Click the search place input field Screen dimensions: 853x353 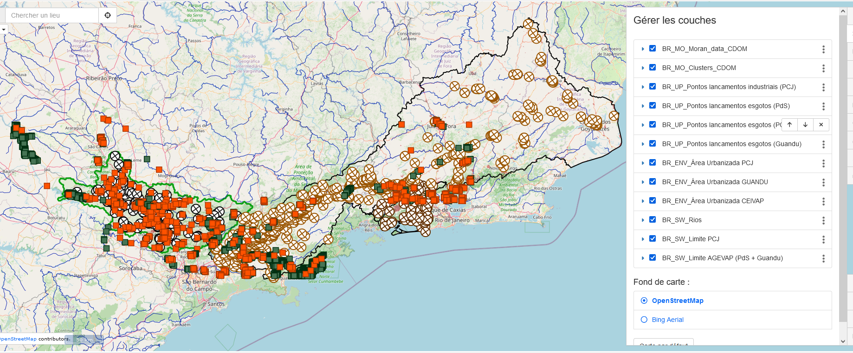pyautogui.click(x=52, y=15)
